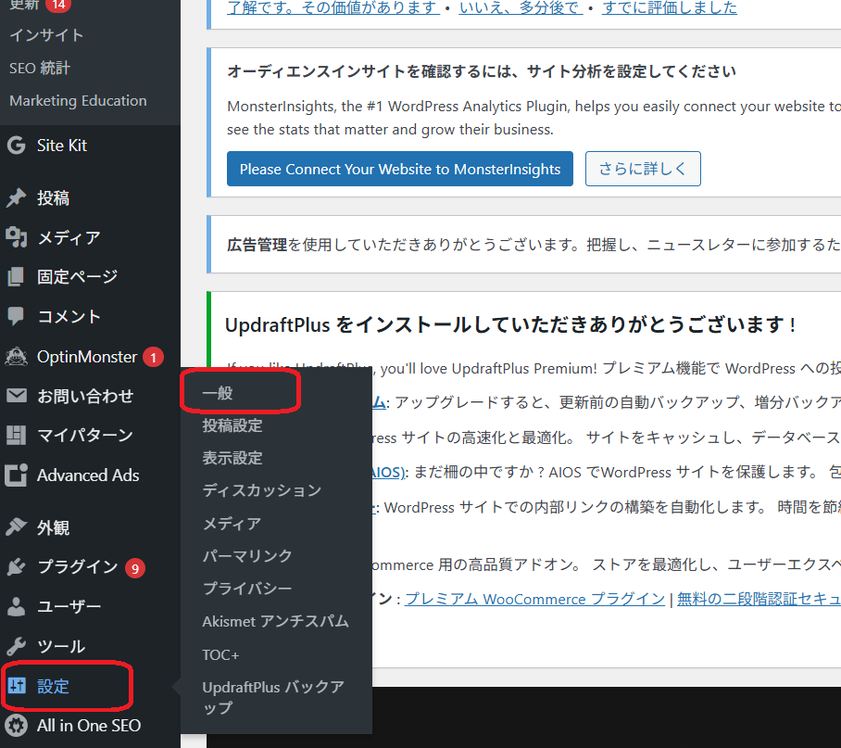Click the speech bubble icon beside コメント
The image size is (841, 748).
point(16,316)
